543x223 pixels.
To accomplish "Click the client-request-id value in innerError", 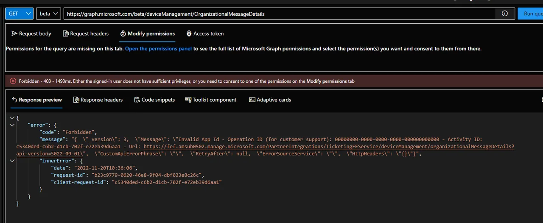I will pos(167,182).
